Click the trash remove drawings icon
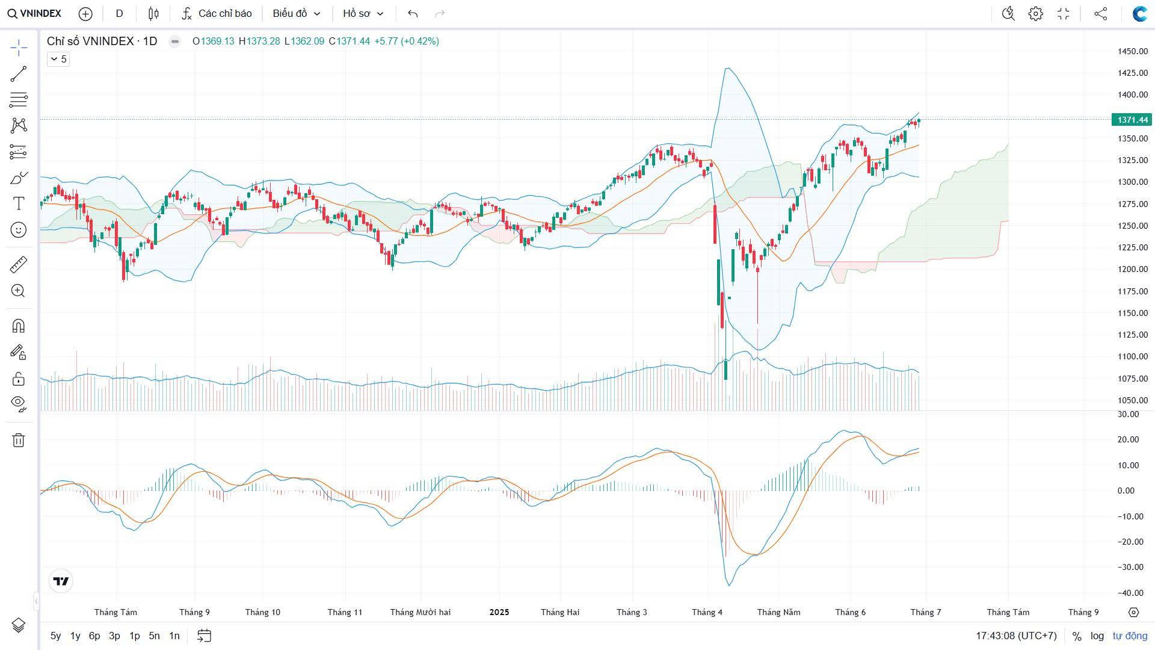1155x650 pixels. [19, 440]
